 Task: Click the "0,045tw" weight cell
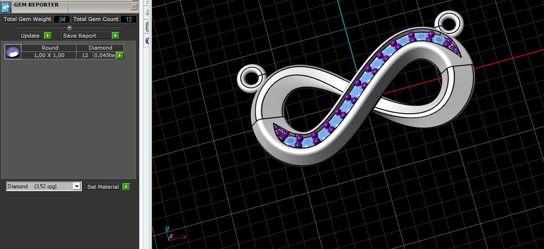pos(104,55)
